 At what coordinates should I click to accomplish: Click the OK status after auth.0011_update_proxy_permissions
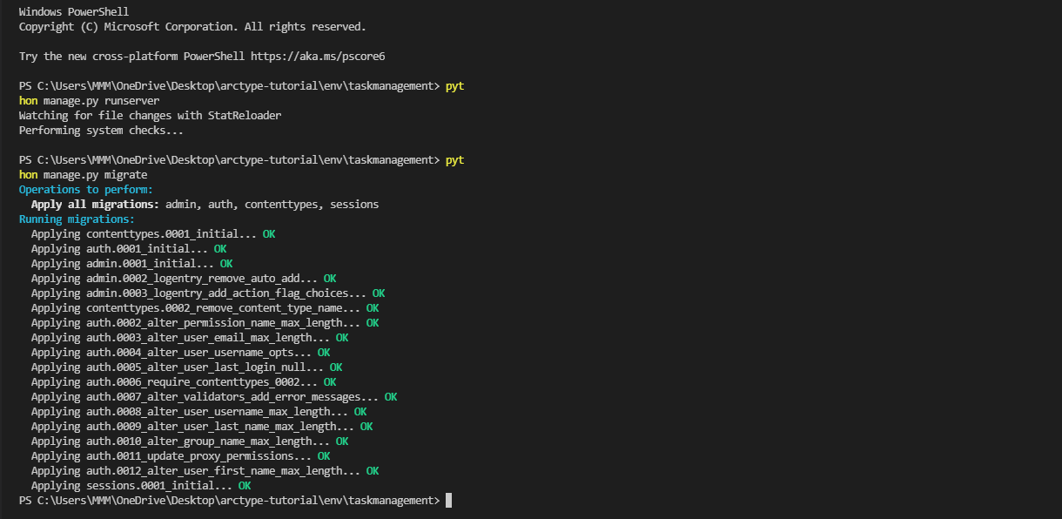click(x=324, y=455)
